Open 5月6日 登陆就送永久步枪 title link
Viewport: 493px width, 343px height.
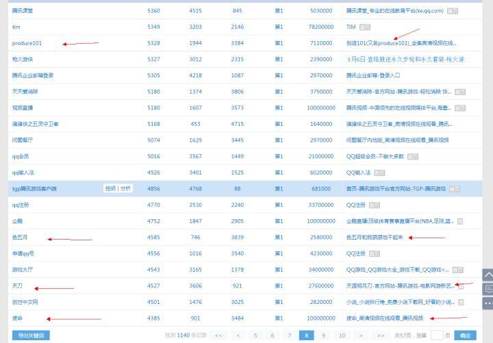[x=405, y=60]
